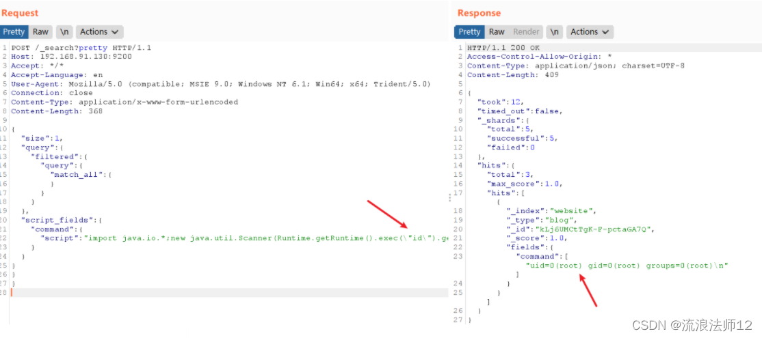Click the Access-Control-Allow-Origin header

click(x=540, y=56)
